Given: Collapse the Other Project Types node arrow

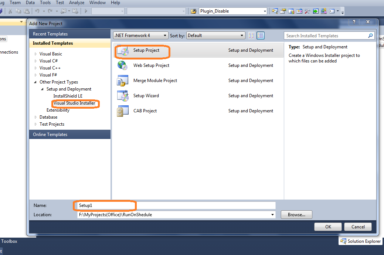Looking at the screenshot, I should 35,82.
